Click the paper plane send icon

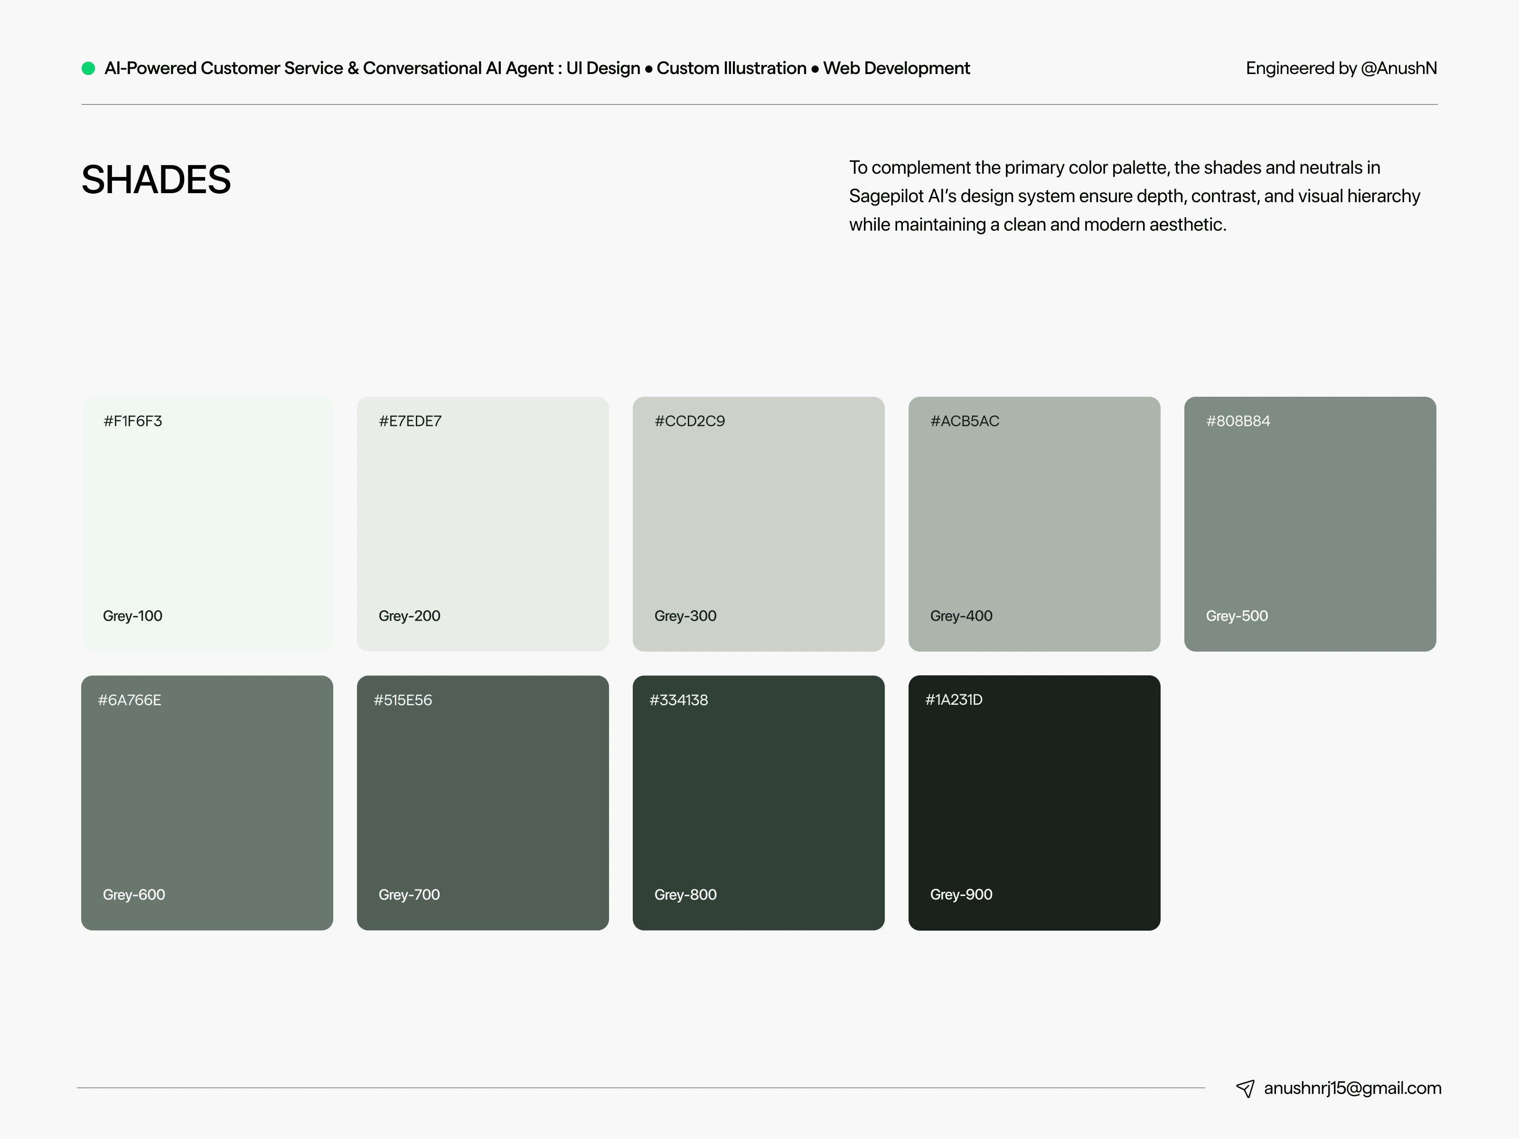[1245, 1088]
